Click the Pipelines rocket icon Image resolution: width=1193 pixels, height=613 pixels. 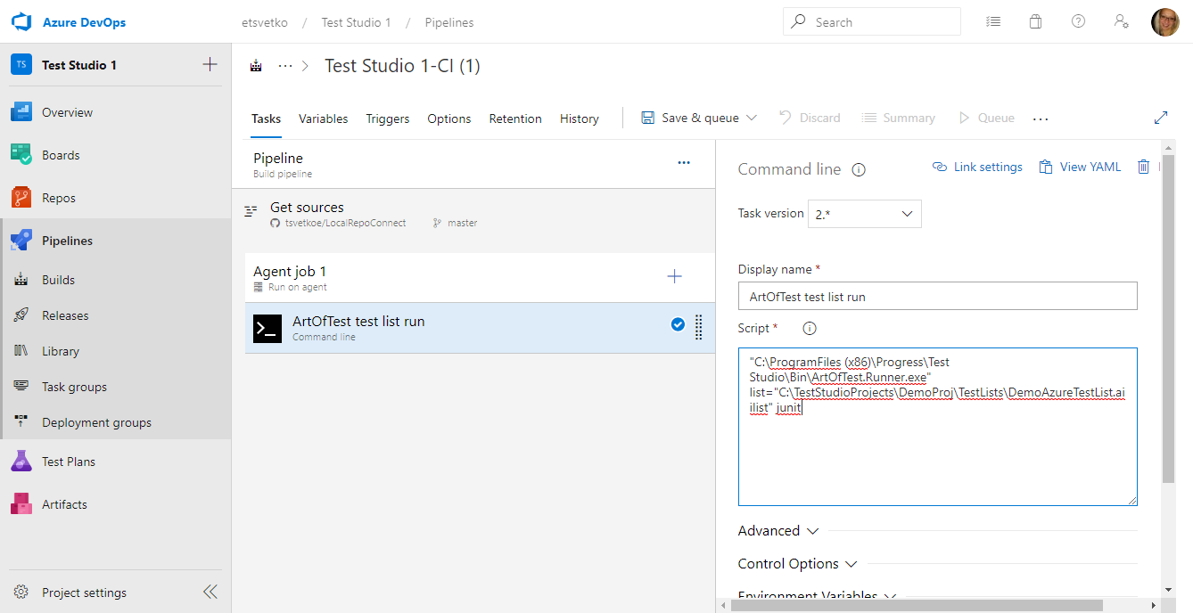coord(21,241)
